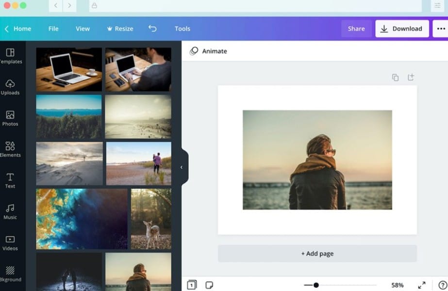448x291 pixels.
Task: Add a note to the page
Action: click(209, 285)
